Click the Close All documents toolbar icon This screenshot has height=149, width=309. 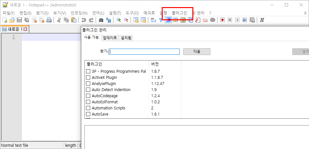point(42,20)
